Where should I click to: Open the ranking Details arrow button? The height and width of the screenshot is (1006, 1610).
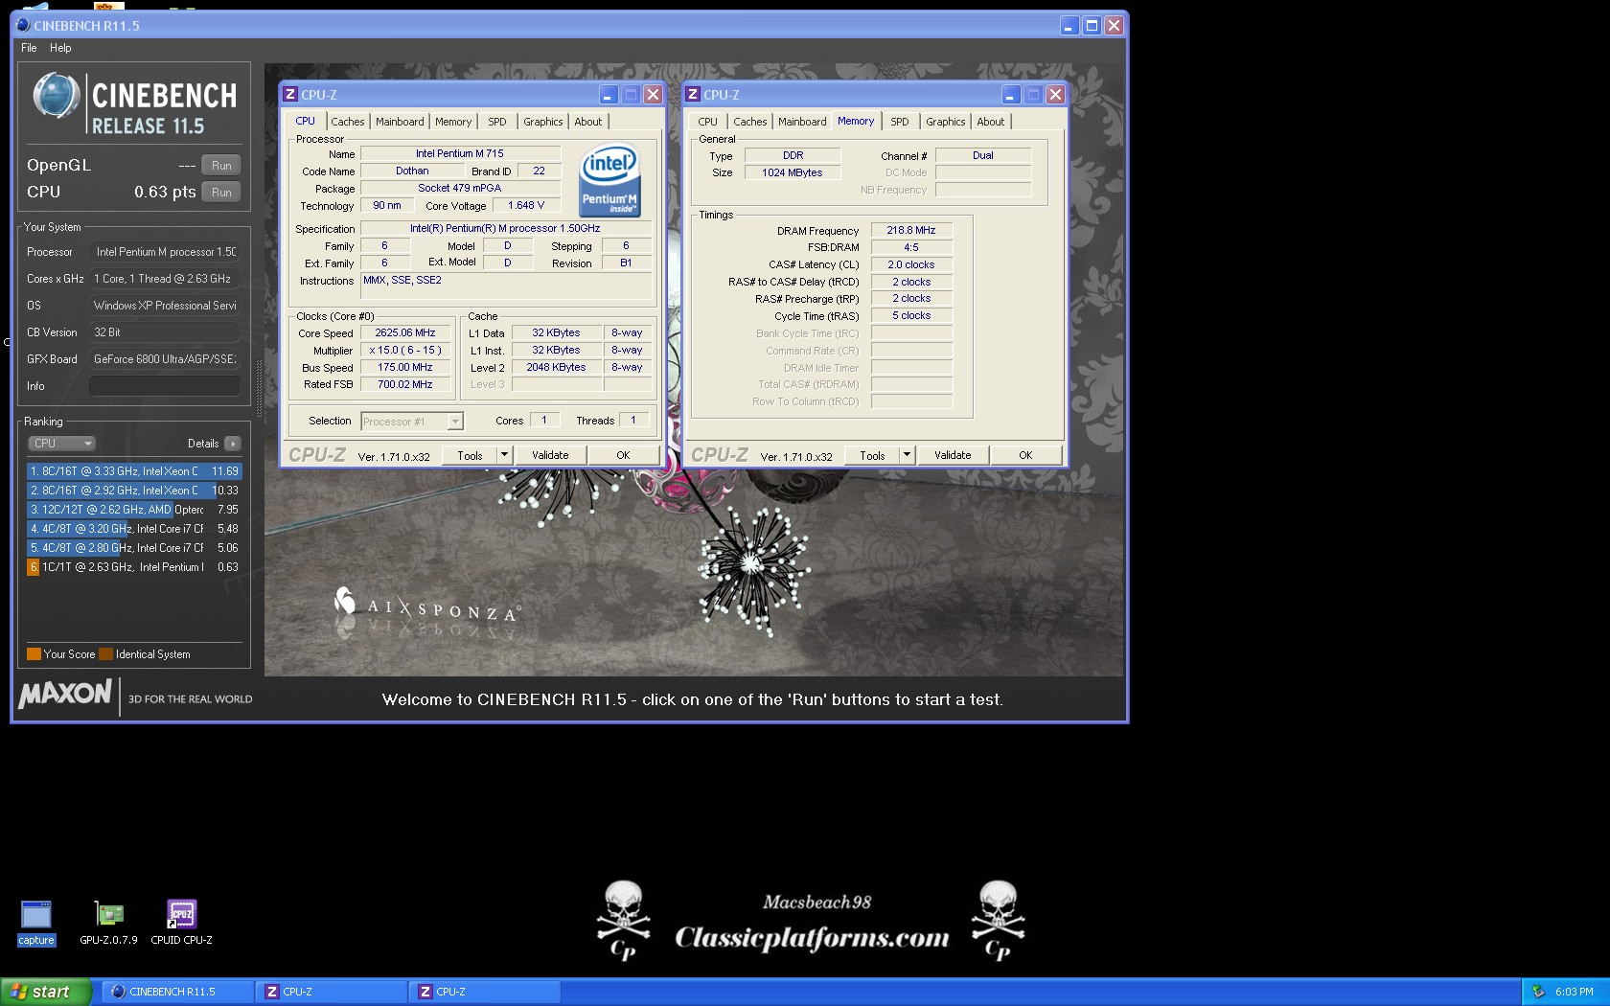point(232,444)
